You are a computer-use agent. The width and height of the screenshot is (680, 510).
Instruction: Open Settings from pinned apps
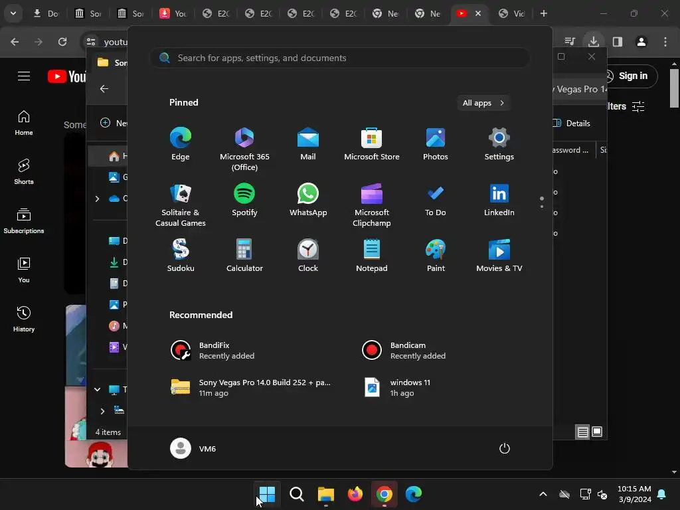pyautogui.click(x=499, y=144)
